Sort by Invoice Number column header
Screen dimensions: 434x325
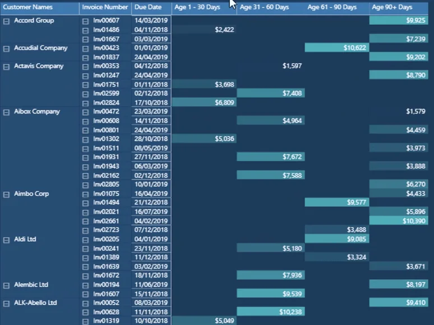105,7
